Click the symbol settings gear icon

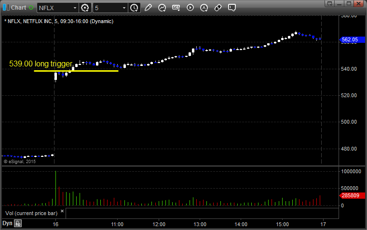click(85, 8)
